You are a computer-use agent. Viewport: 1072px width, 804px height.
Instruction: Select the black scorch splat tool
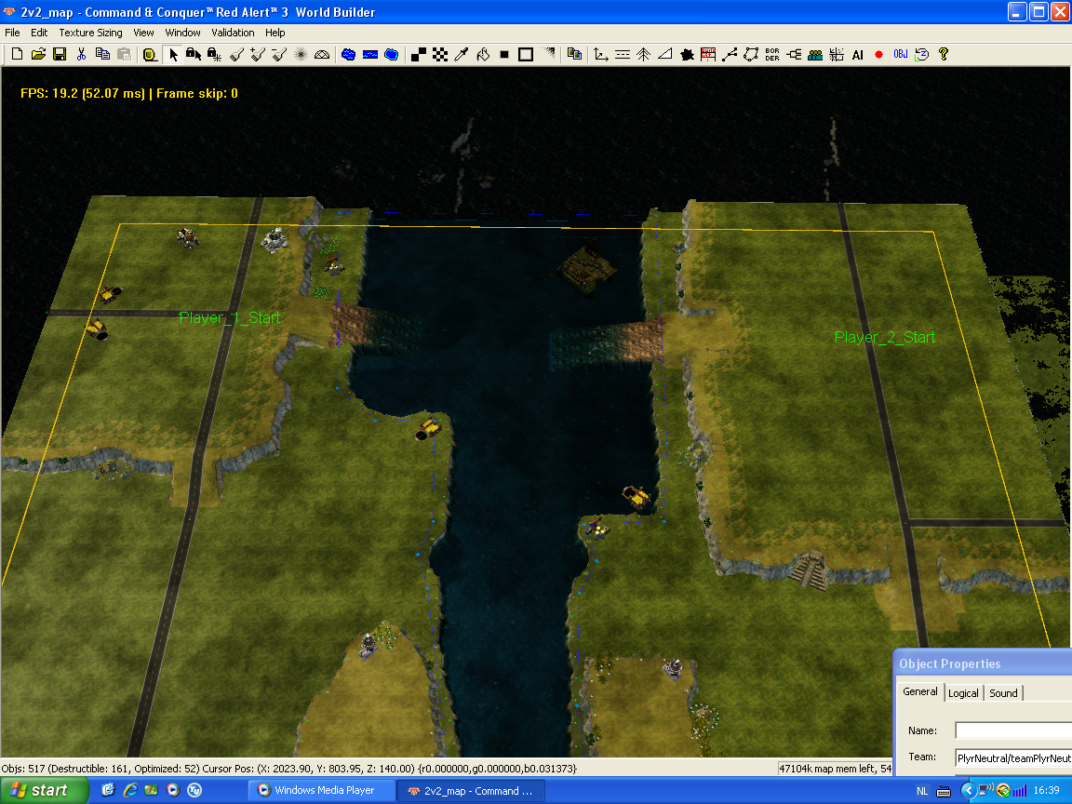(x=687, y=54)
